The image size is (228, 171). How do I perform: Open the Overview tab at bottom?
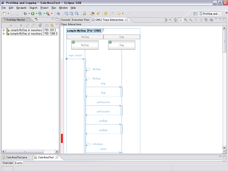click(8, 163)
